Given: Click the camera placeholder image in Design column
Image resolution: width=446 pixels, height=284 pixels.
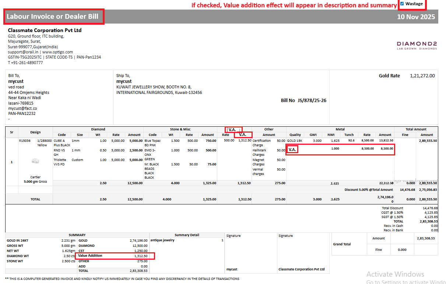Looking at the screenshot, I should [35, 161].
